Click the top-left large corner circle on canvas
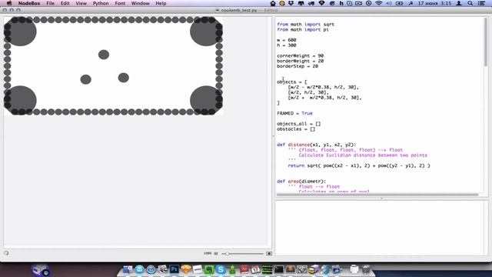This screenshot has height=277, width=492. click(21, 32)
